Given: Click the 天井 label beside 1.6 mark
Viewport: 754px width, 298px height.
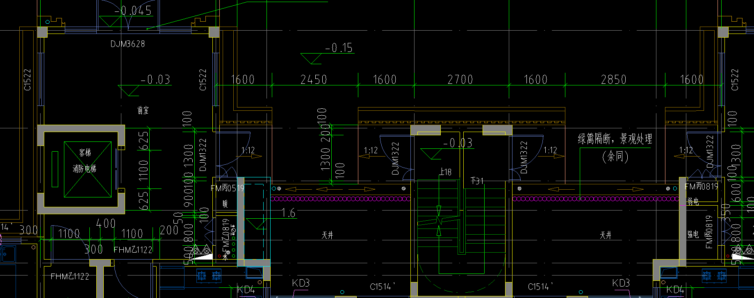Looking at the screenshot, I should pyautogui.click(x=327, y=235).
